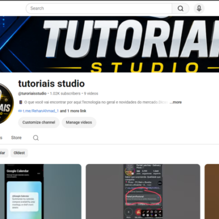219x219 pixels.
Task: Click the link chain icon beside t.me link
Action: tap(20, 111)
